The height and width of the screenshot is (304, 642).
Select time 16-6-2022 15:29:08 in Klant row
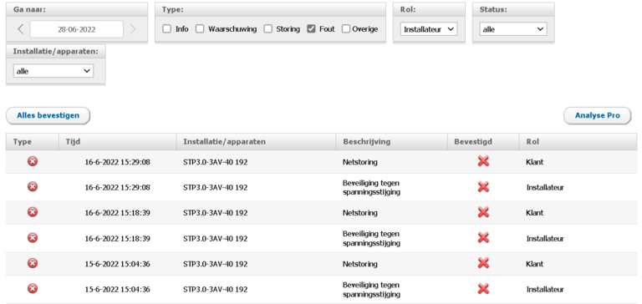118,162
